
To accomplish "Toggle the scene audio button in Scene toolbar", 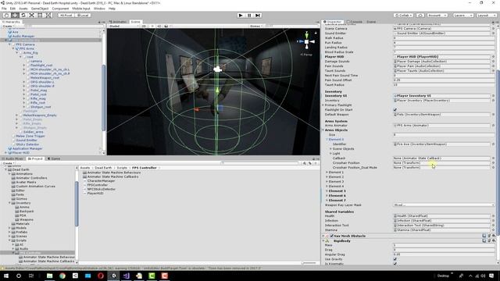I will point(159,26).
